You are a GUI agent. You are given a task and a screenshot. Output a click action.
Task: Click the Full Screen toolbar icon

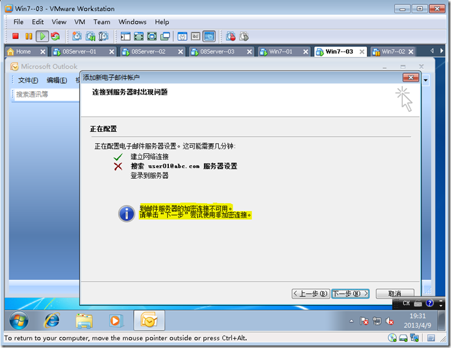point(152,36)
